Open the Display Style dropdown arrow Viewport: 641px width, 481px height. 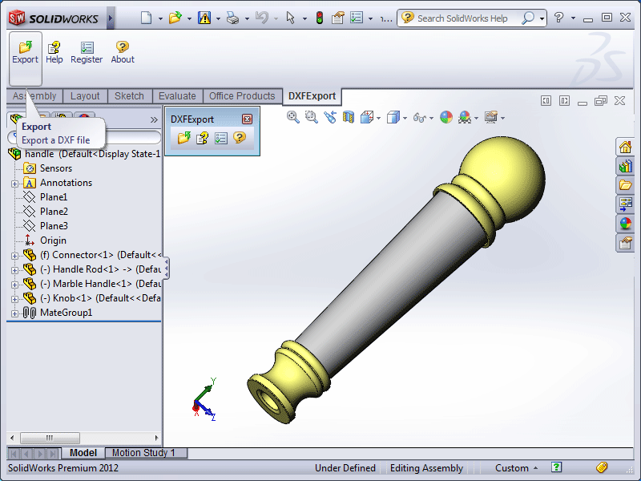403,117
